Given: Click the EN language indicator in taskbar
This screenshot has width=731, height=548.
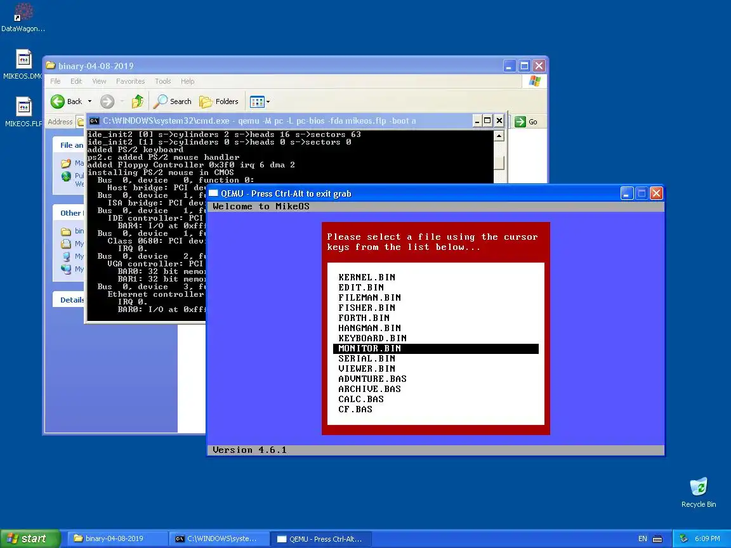Looking at the screenshot, I should pos(642,538).
